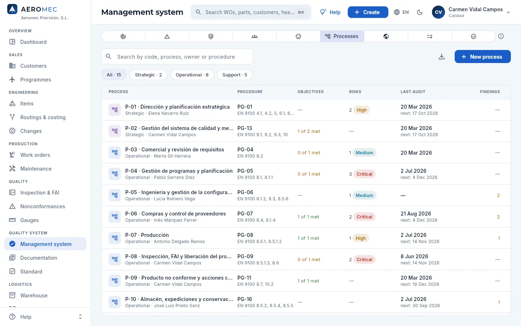Open Help link in the top bar
This screenshot has width=521, height=326.
tap(330, 12)
